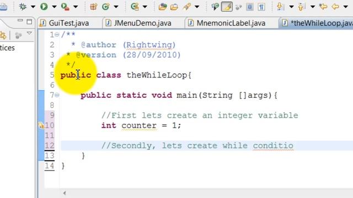Screen dimensions: 353x198
Task: Click the Open Task folder icon
Action: pos(163,7)
